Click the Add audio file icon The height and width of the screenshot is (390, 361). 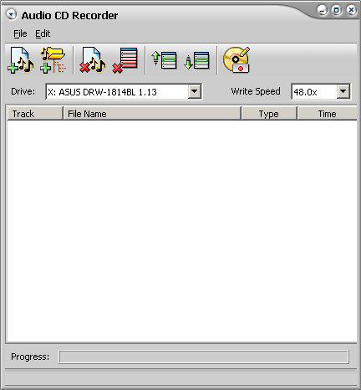[x=21, y=60]
